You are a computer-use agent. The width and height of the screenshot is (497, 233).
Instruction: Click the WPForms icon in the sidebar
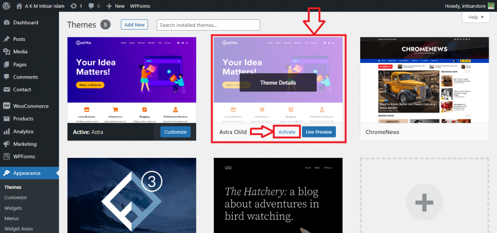(7, 157)
